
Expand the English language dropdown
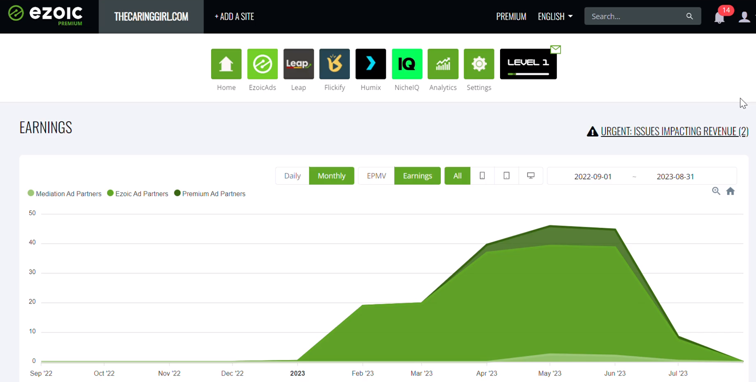pos(555,16)
